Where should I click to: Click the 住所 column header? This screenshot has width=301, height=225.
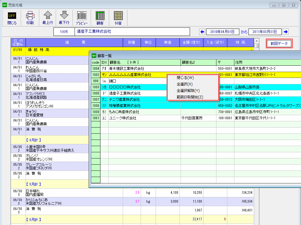268,62
